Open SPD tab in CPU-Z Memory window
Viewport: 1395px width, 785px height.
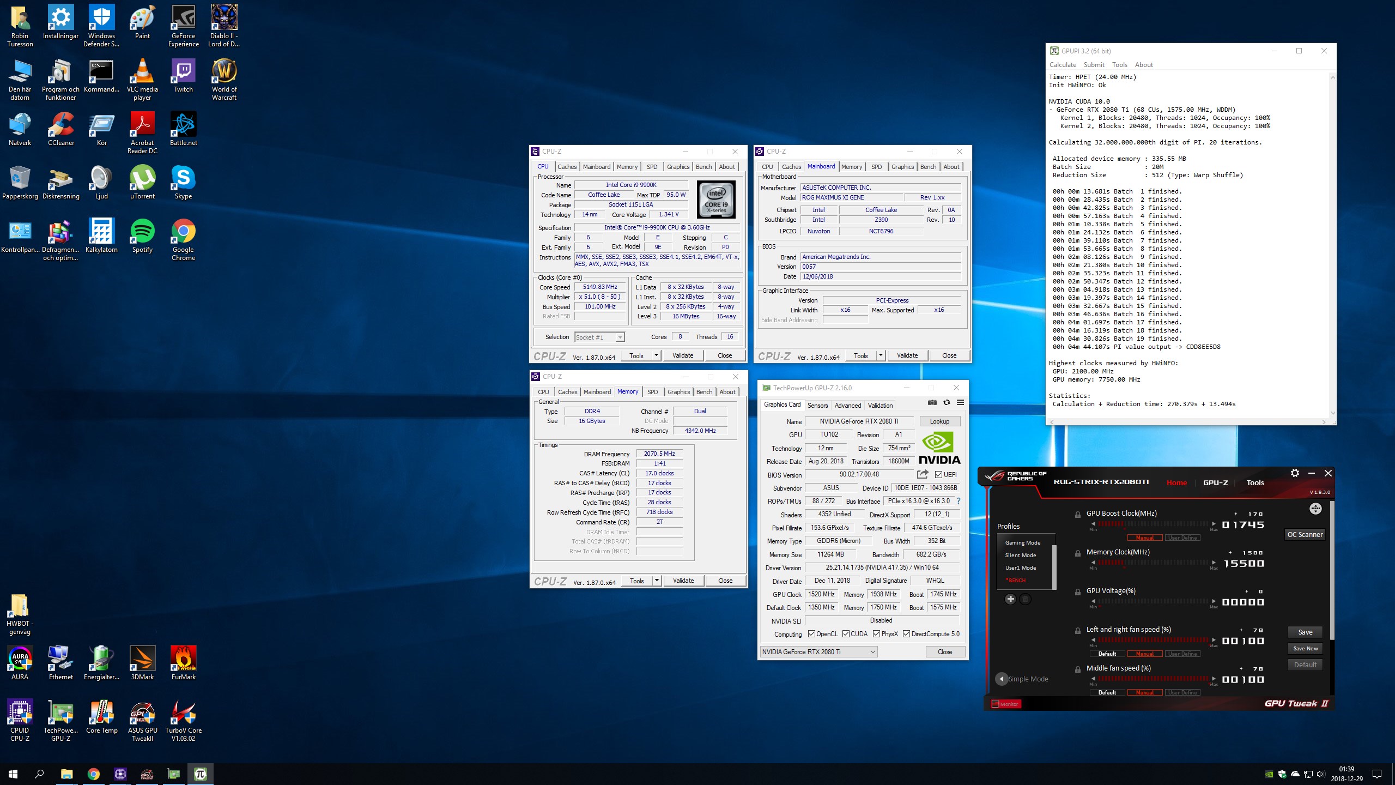click(x=652, y=392)
